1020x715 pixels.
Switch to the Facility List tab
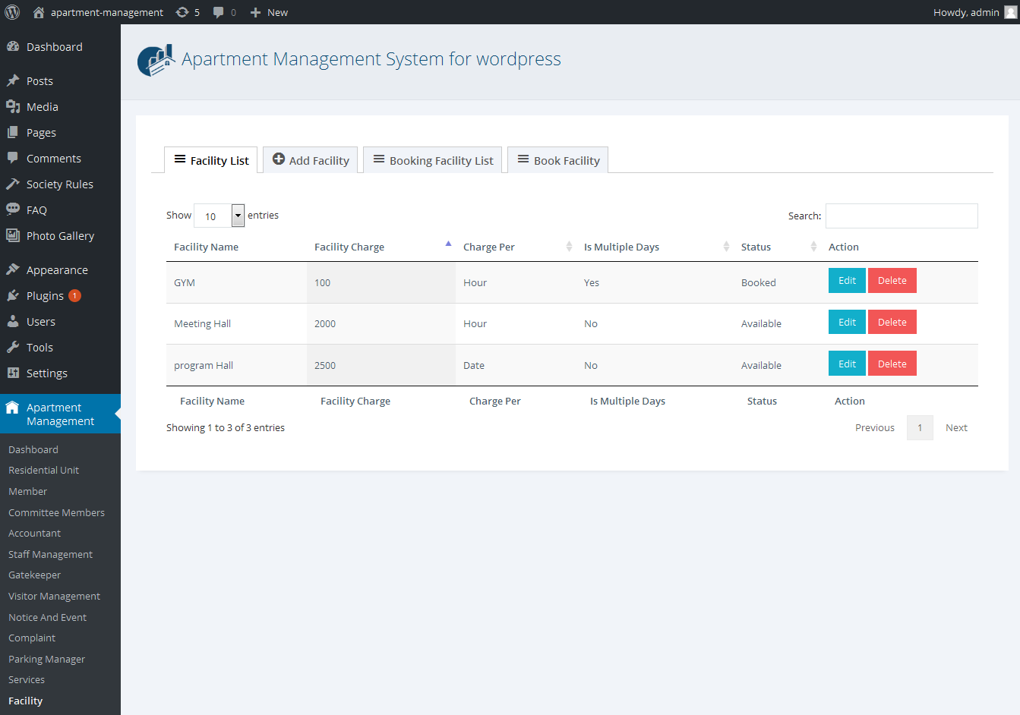pos(211,160)
